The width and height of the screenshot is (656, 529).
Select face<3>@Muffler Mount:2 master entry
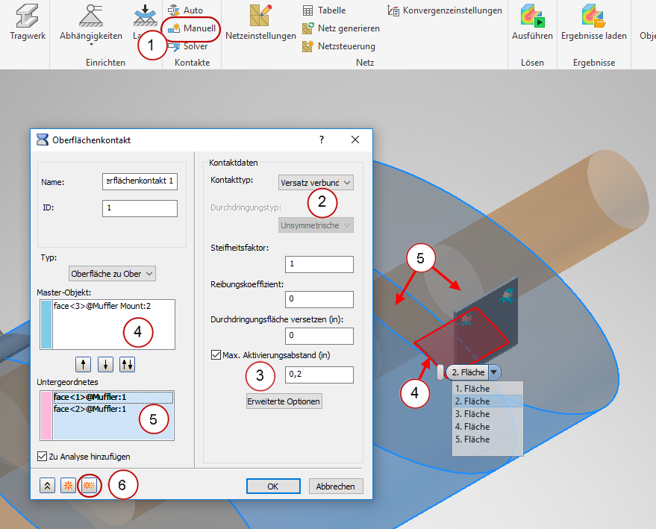[x=102, y=306]
